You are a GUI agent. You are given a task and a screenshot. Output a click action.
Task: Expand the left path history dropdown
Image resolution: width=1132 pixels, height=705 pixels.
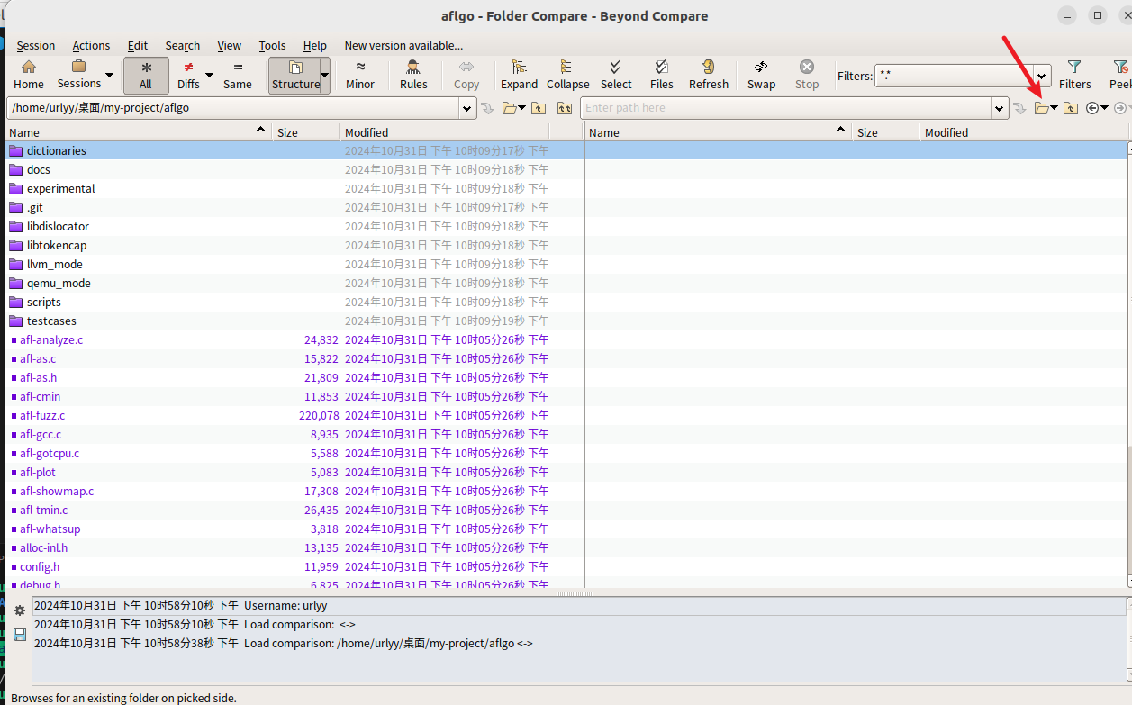467,108
